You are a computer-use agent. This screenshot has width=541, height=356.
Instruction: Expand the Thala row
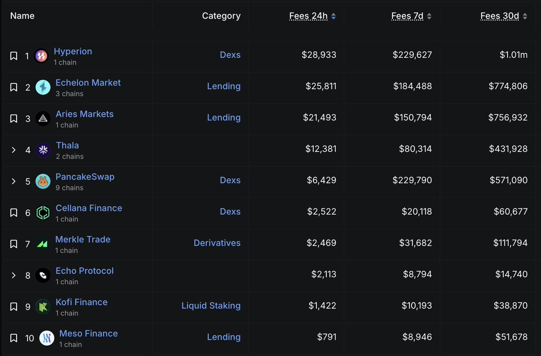coord(14,150)
